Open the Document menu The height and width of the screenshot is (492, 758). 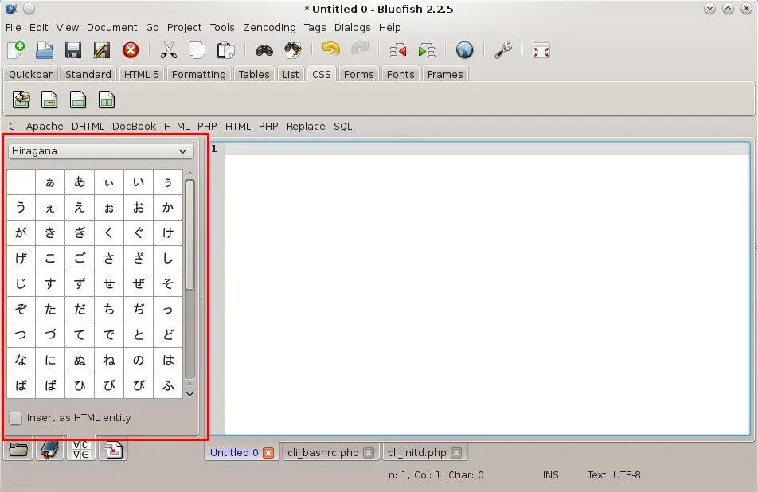(111, 28)
